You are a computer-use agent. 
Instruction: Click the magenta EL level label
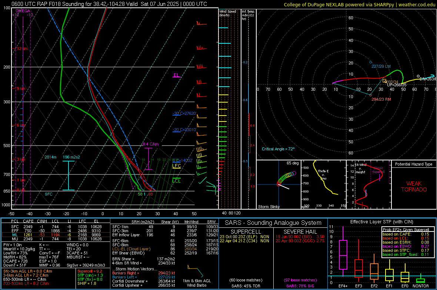pos(176,75)
